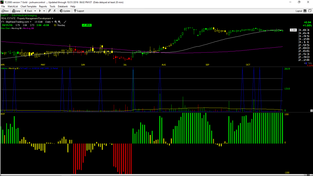
Task: Click the New toolbar button
Action: (5, 11)
